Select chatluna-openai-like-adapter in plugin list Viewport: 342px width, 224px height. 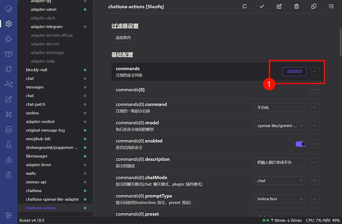point(52,199)
